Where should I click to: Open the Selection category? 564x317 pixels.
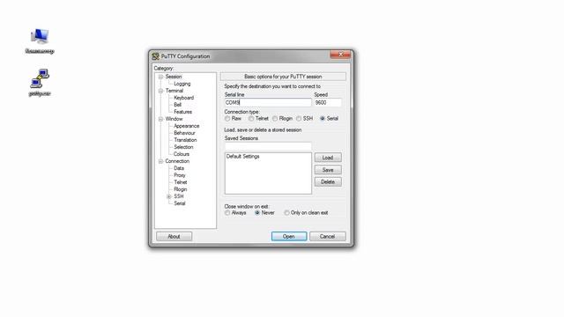coord(183,147)
